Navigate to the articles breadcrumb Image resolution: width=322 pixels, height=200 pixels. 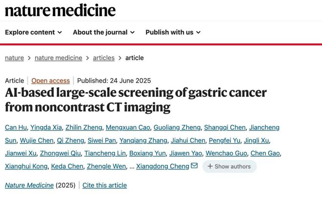[x=103, y=57]
